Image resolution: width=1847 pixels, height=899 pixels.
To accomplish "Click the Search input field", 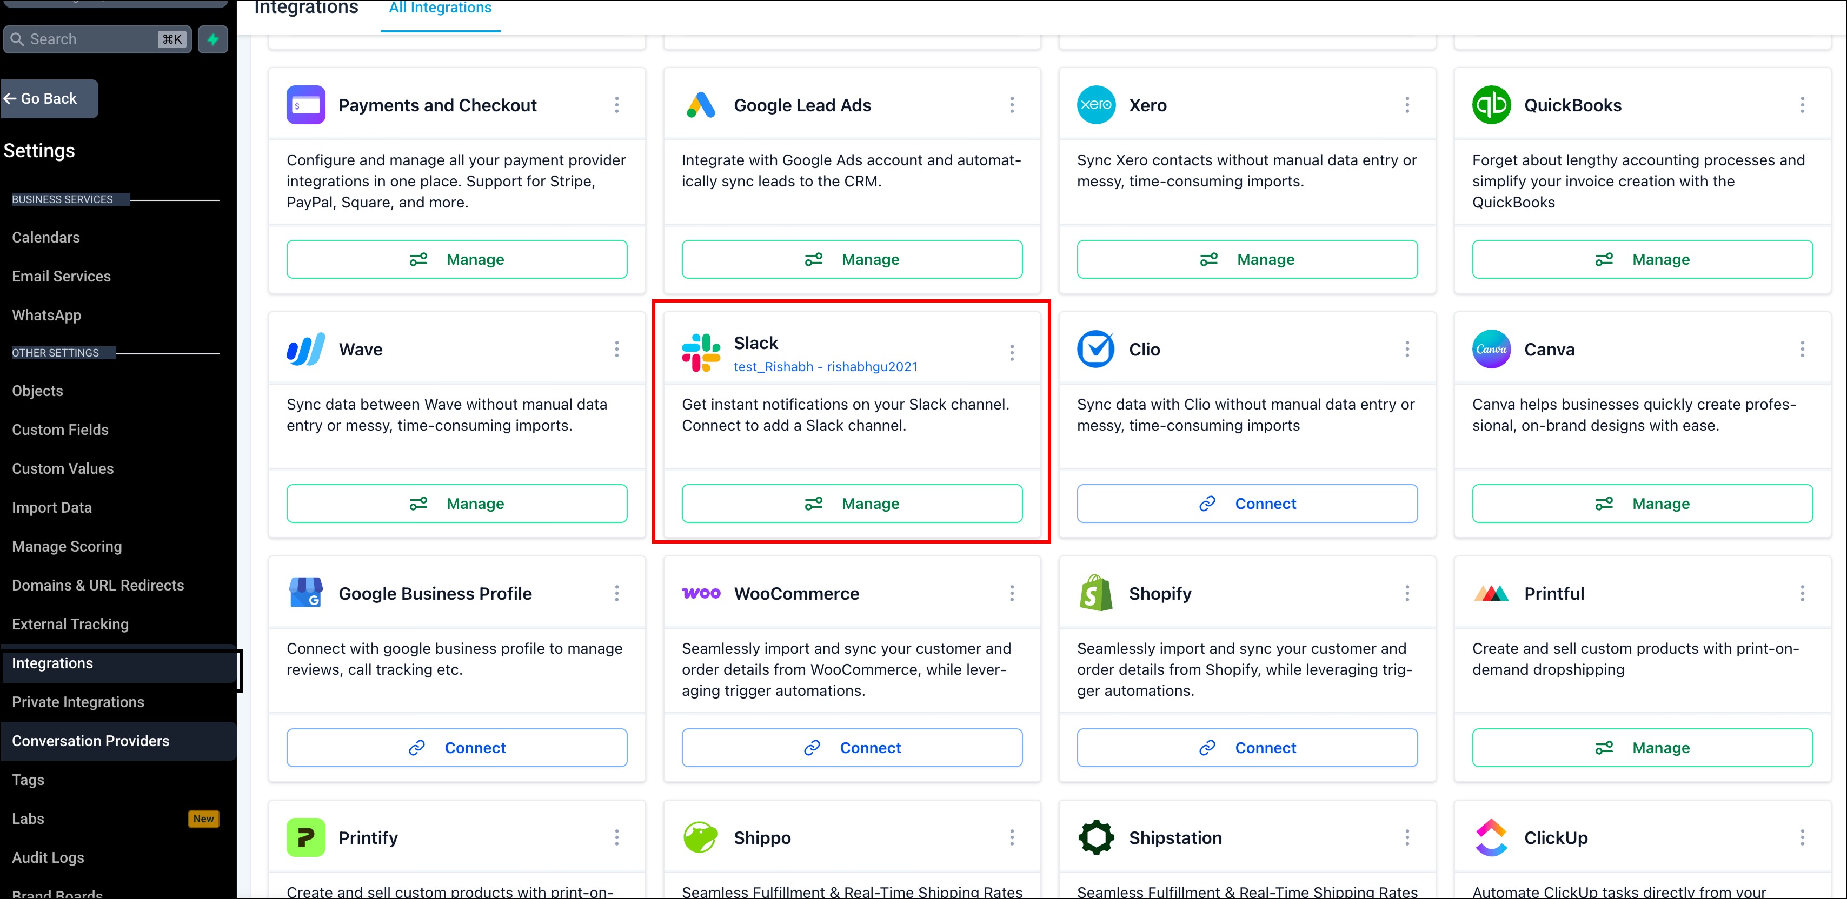I will tap(97, 39).
